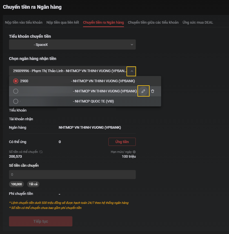The width and height of the screenshot is (229, 234).
Task: Select the second VPBANK account radio button
Action: point(16,91)
